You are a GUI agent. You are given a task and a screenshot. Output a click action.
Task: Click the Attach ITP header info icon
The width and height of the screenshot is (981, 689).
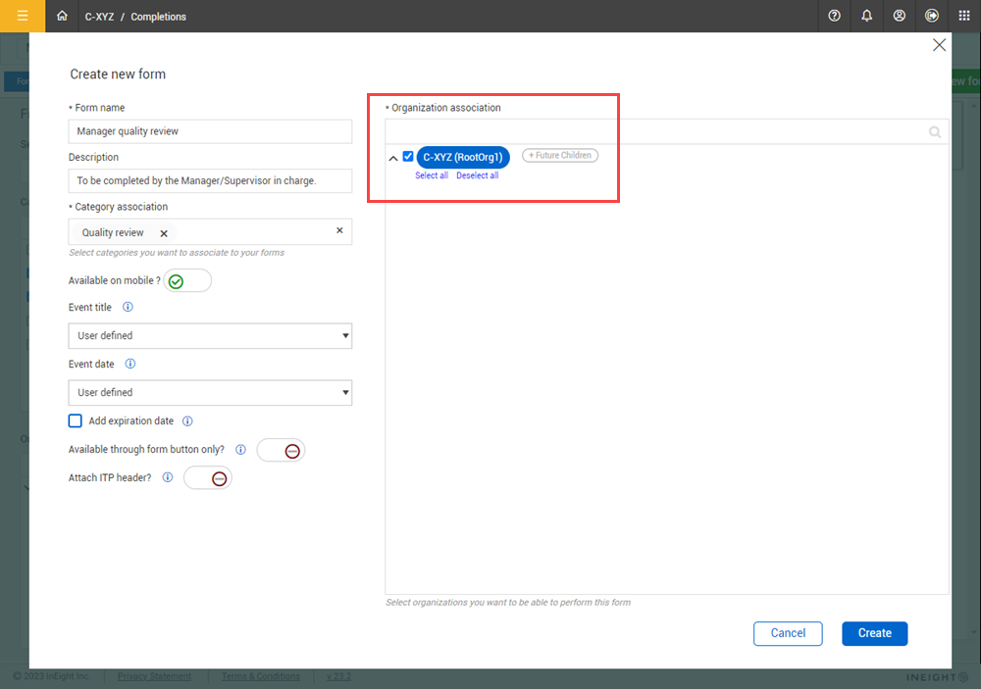click(168, 478)
